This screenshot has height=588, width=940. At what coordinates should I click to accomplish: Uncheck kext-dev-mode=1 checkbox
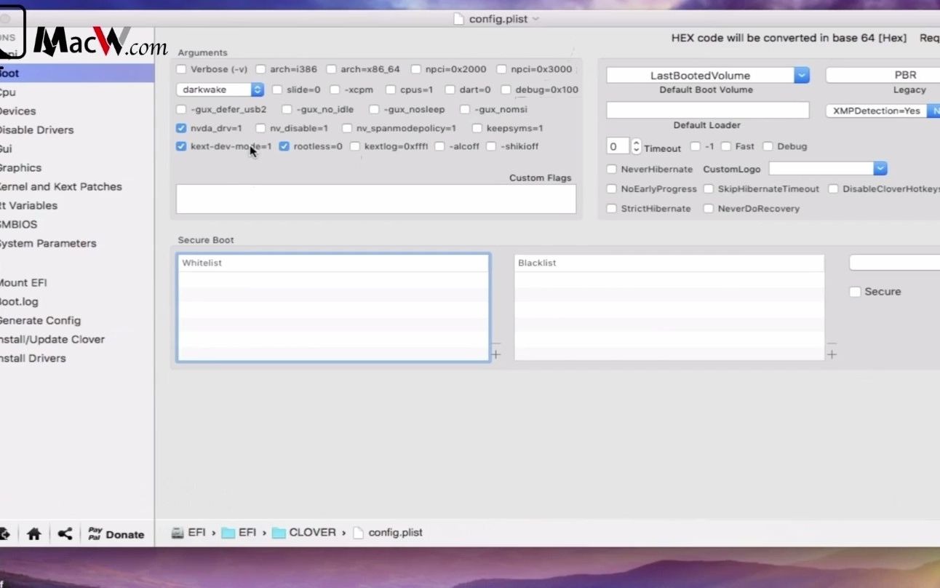point(181,146)
